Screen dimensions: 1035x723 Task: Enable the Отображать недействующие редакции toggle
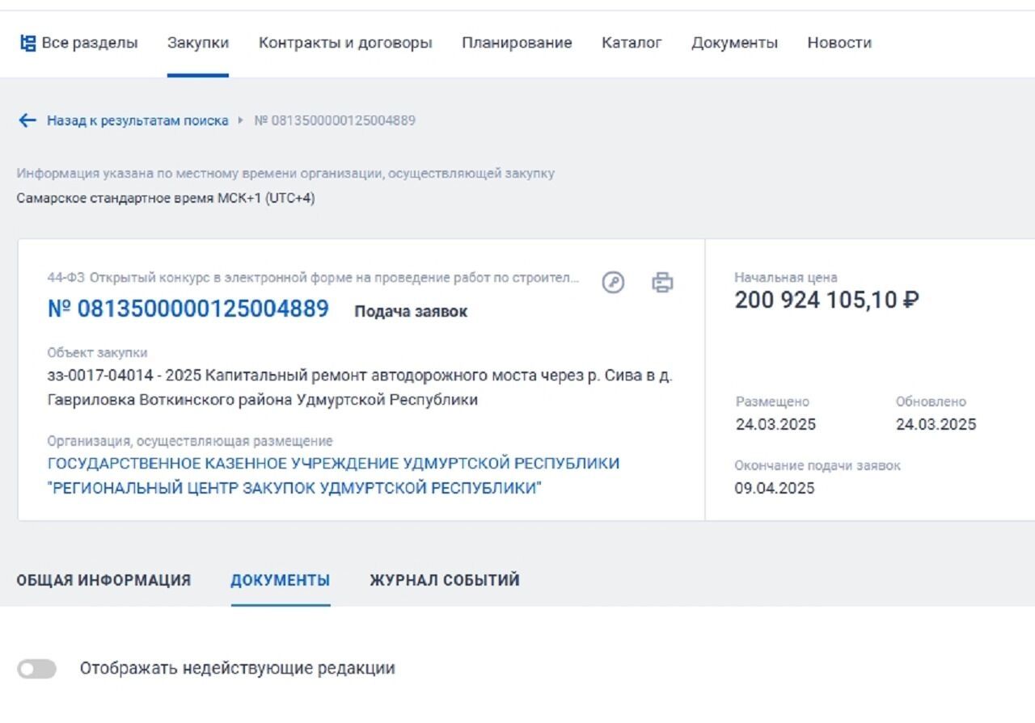37,669
